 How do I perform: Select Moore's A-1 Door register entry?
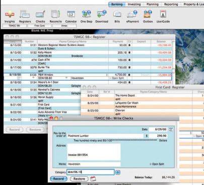(48, 82)
